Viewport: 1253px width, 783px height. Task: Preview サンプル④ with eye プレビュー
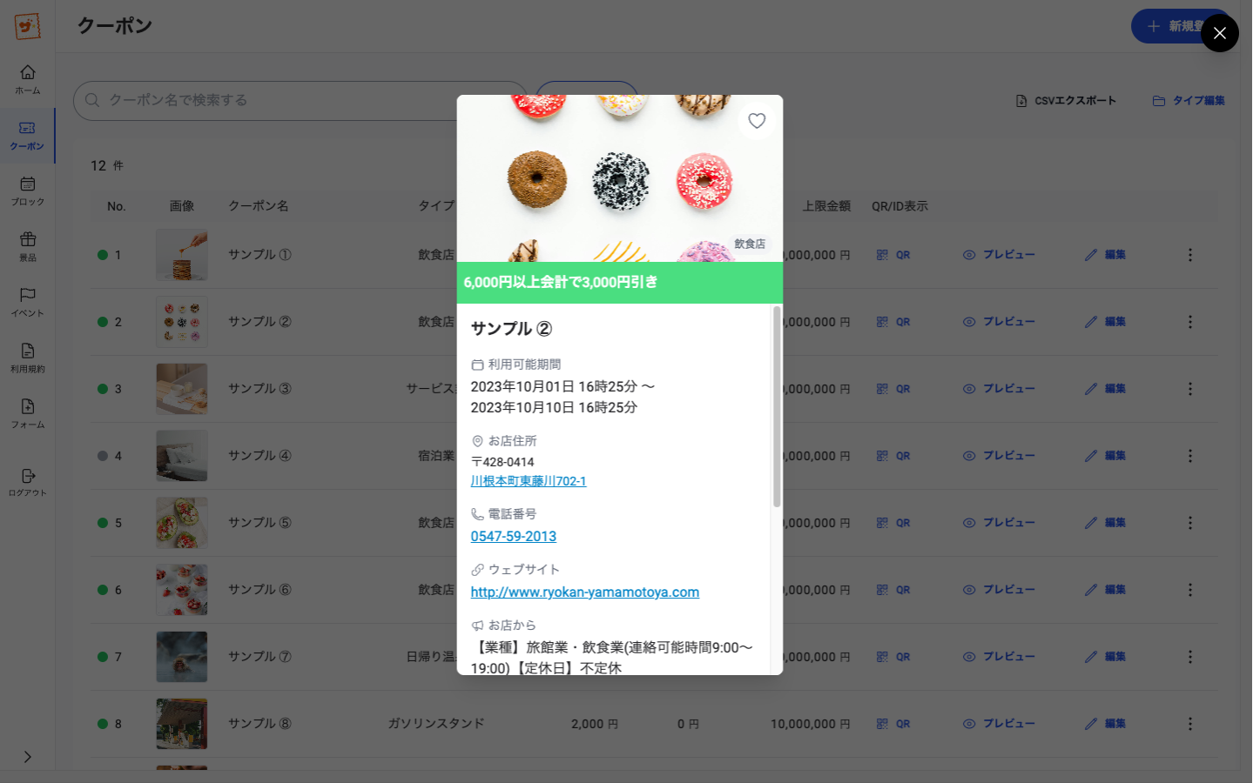click(999, 456)
